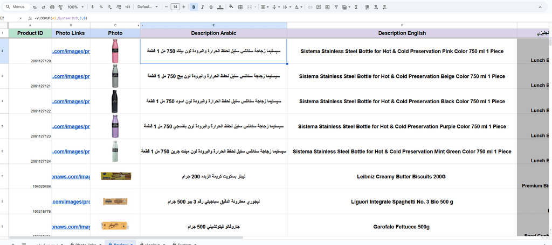Open the fill color picker
This screenshot has height=245, width=552.
pyautogui.click(x=231, y=7)
